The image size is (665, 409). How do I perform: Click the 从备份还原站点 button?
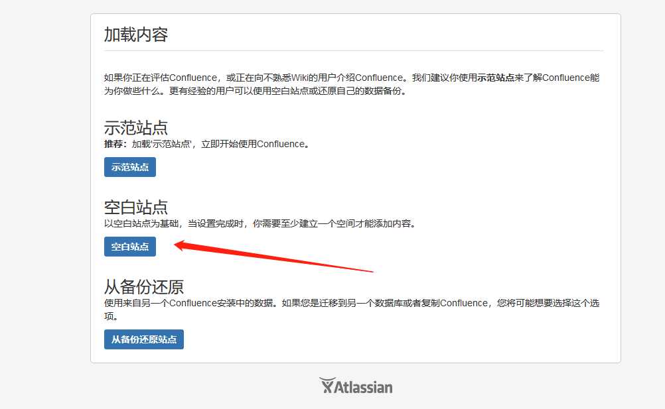coord(144,339)
